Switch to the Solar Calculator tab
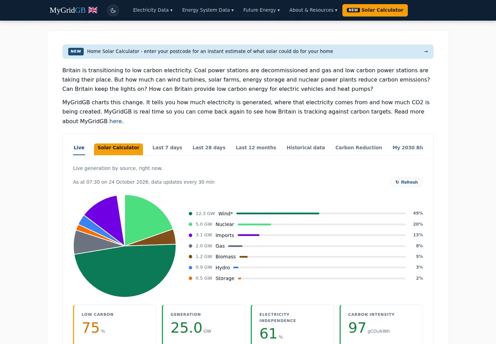496x344 pixels. click(118, 149)
